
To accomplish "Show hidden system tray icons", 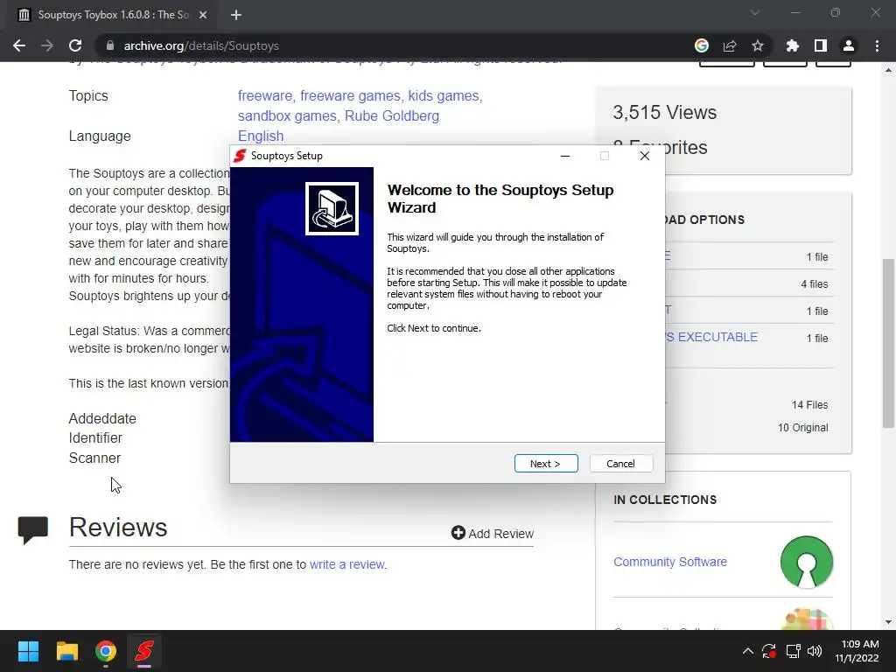I will (x=747, y=651).
